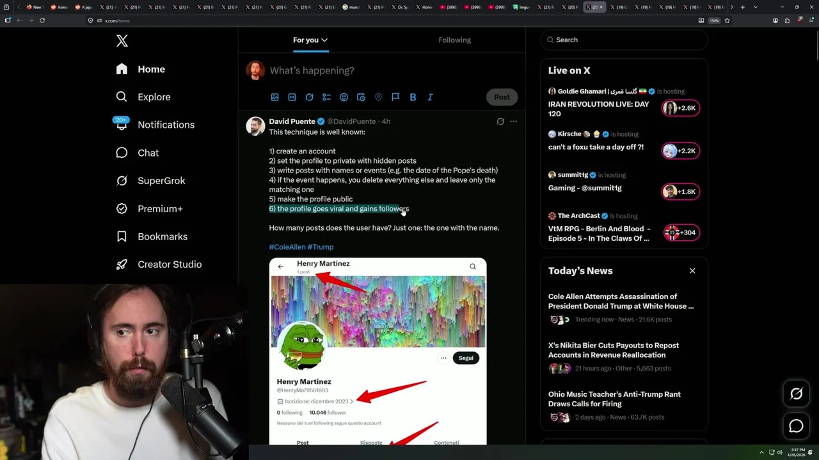Image resolution: width=819 pixels, height=460 pixels.
Task: Click Live on X heading
Action: (x=569, y=70)
